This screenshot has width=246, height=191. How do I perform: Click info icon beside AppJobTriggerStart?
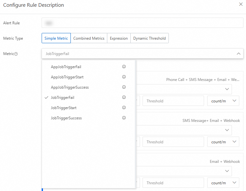(124, 77)
